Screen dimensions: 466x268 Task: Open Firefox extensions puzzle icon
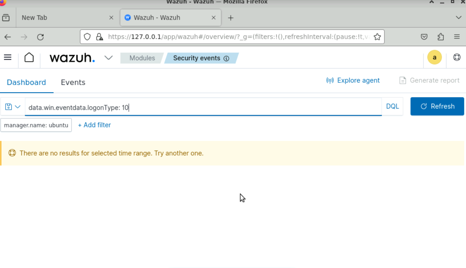tap(441, 37)
